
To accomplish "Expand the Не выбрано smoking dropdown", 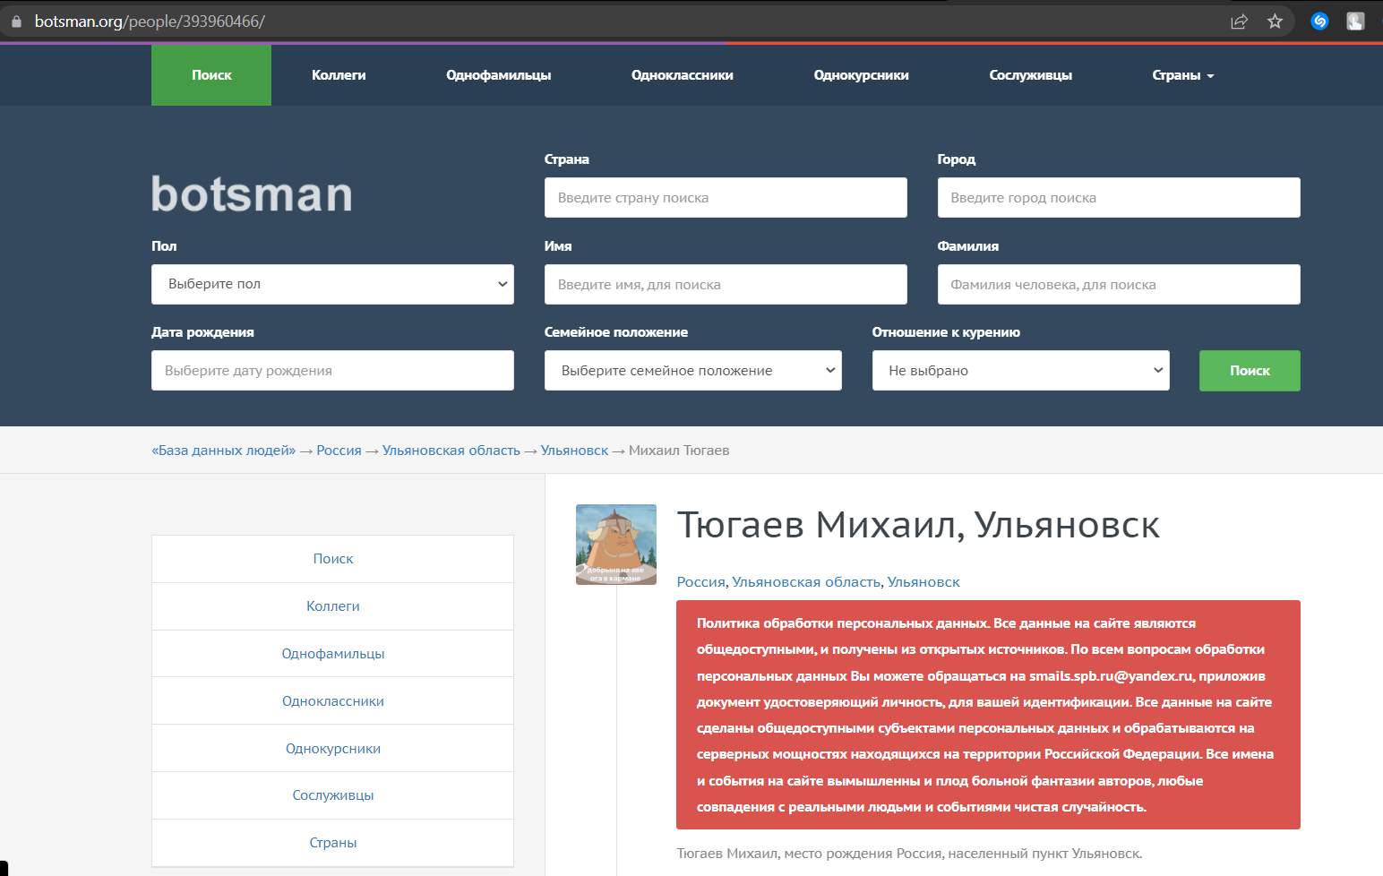I will pyautogui.click(x=1021, y=371).
